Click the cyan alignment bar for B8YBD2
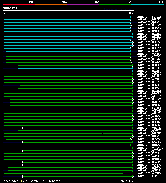The image size is (166, 183). pos(75,68)
